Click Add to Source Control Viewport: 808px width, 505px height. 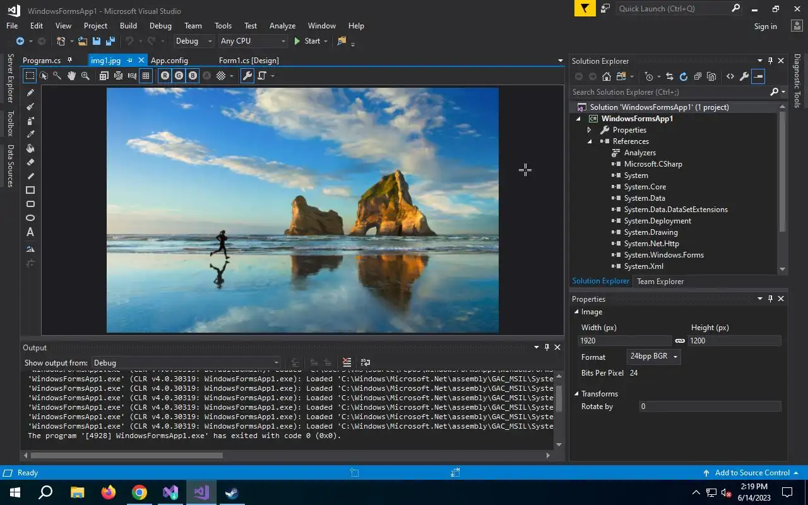[x=751, y=473]
